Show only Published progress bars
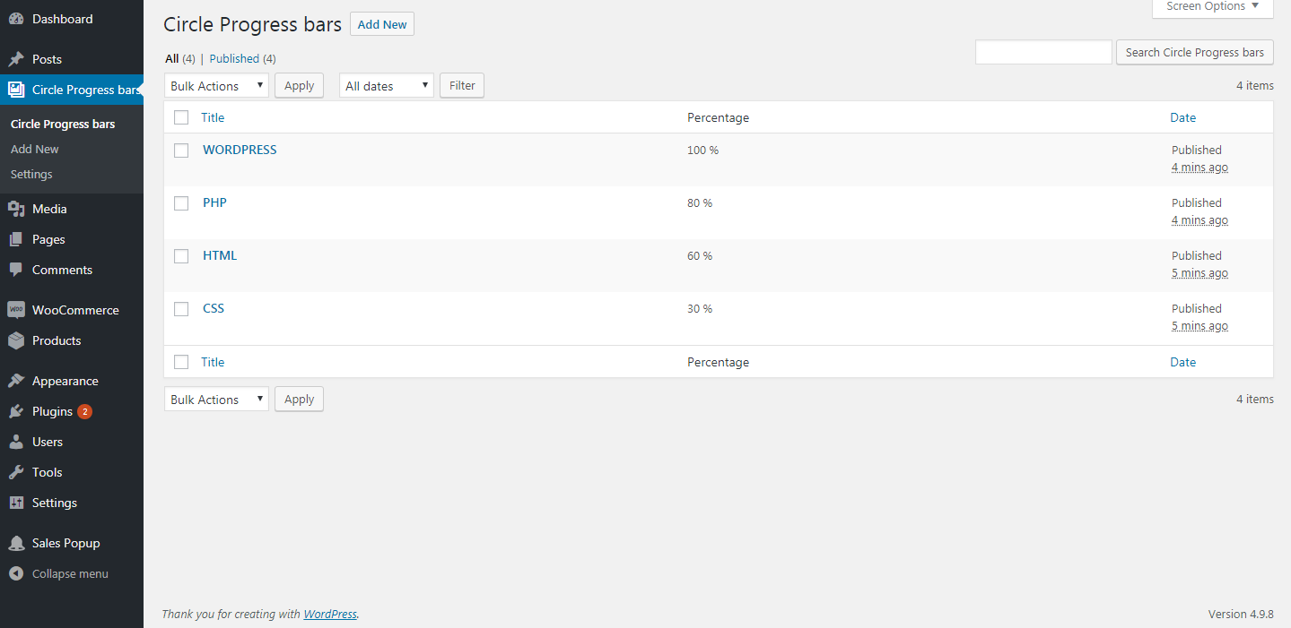Image resolution: width=1291 pixels, height=628 pixels. pyautogui.click(x=234, y=58)
